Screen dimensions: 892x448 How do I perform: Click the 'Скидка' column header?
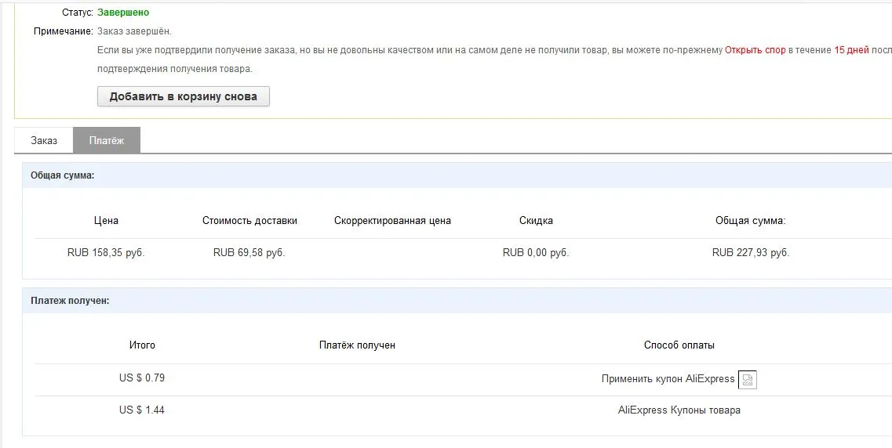(536, 221)
